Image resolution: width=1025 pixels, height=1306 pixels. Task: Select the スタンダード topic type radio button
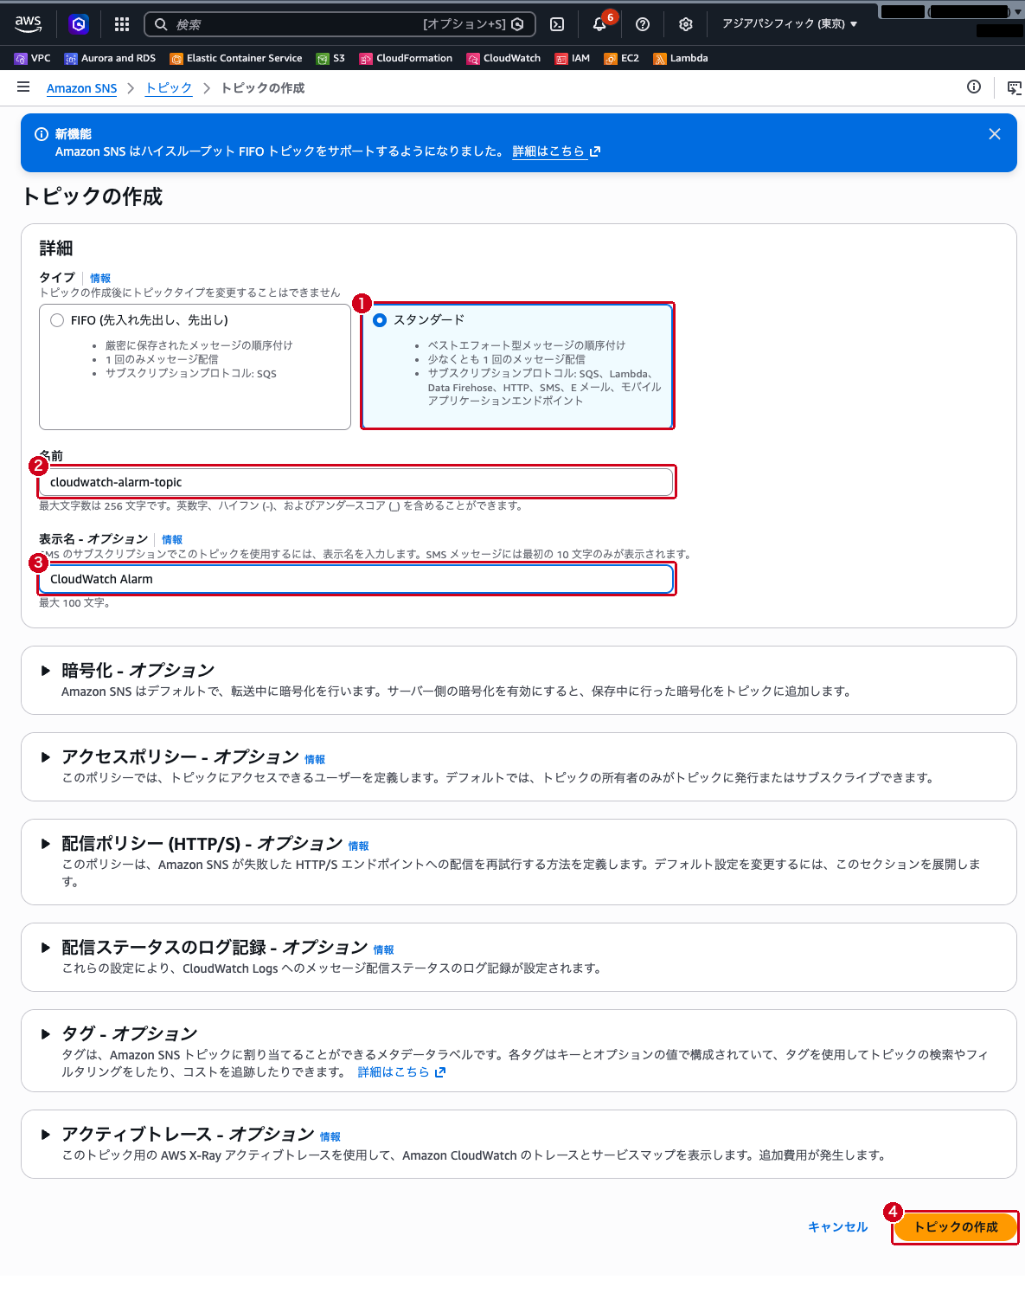tap(380, 320)
